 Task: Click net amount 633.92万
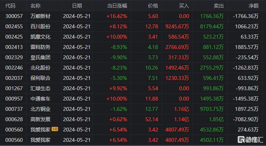248,78
